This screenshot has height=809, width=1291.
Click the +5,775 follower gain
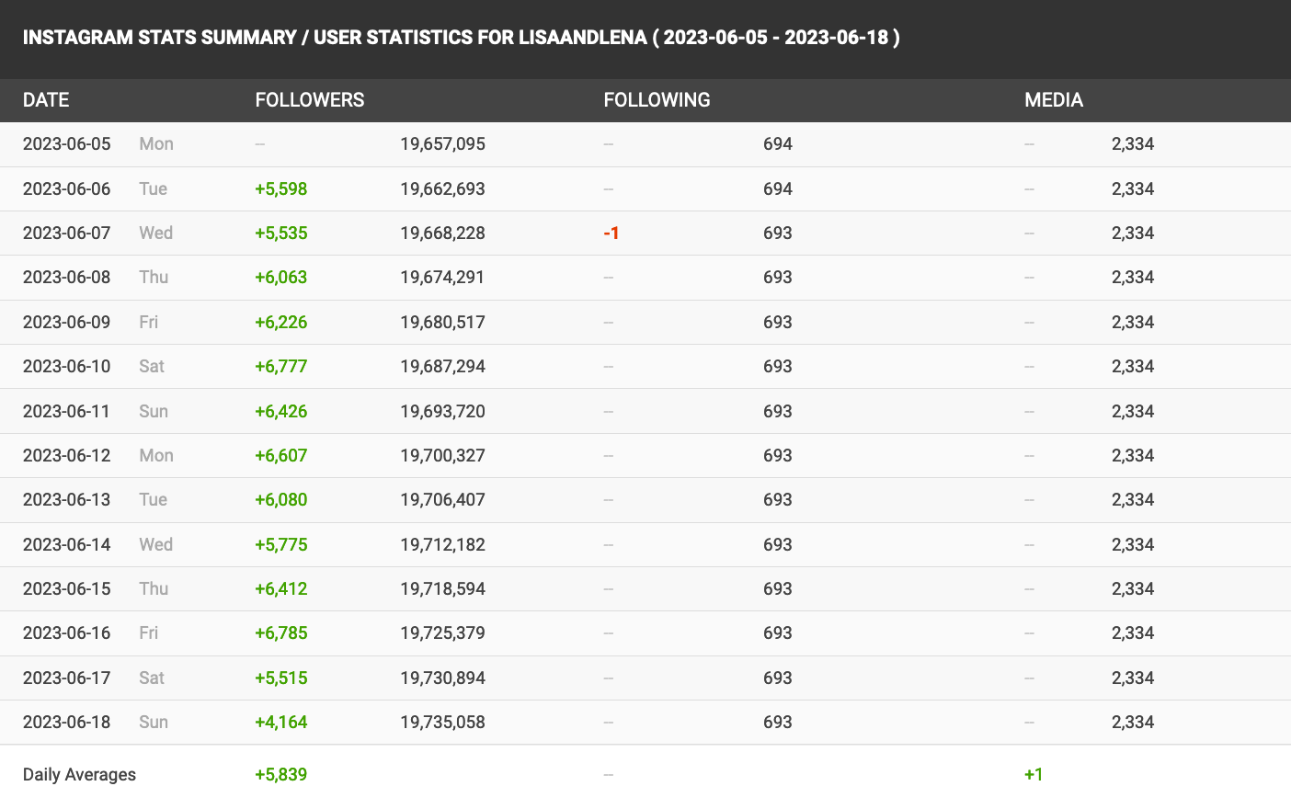tap(280, 545)
